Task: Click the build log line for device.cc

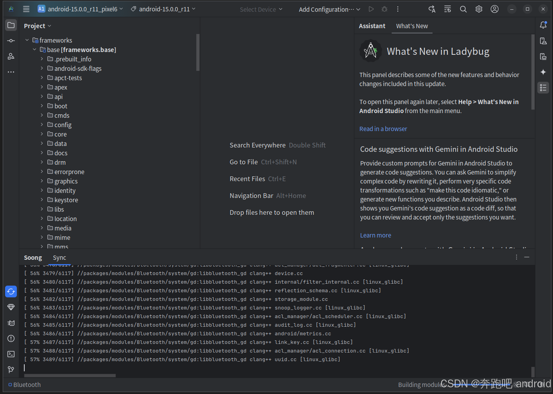Action: (163, 273)
